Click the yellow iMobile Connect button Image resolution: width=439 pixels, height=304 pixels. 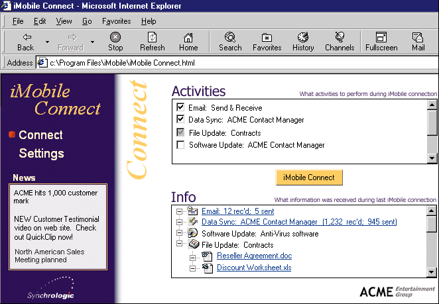(309, 177)
